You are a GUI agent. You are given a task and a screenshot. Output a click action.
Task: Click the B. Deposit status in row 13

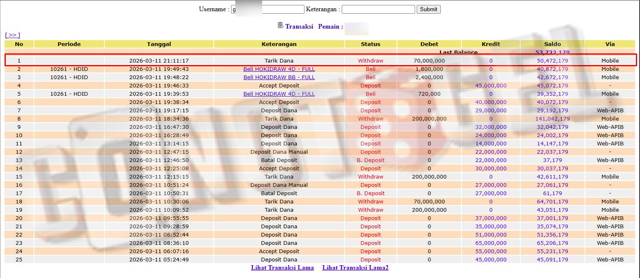(x=370, y=160)
